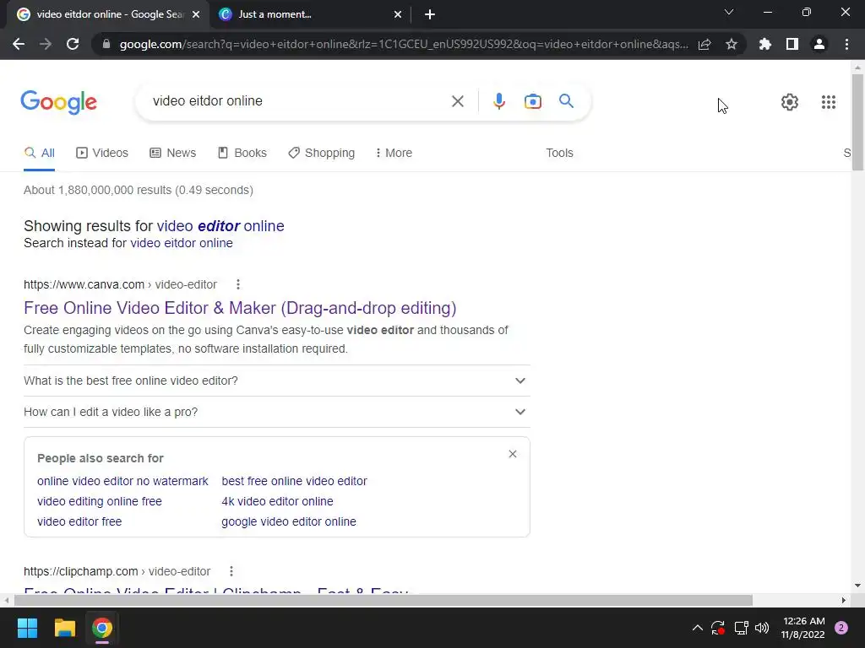
Task: Click into the Google search field
Action: click(x=298, y=101)
